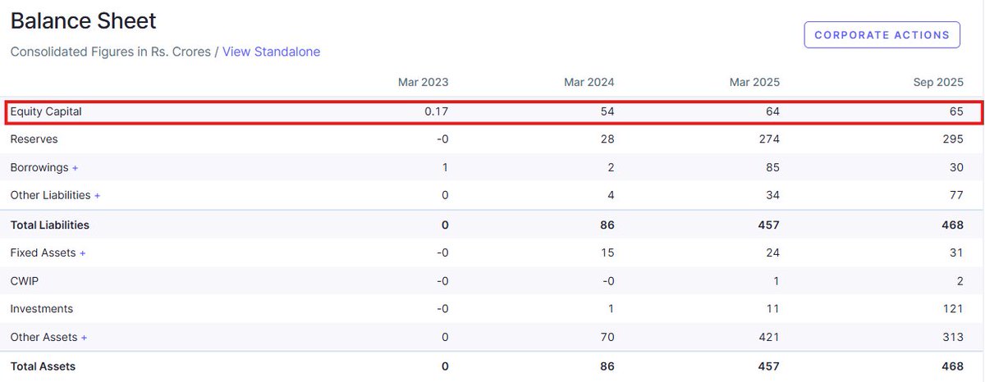
Task: Select Equity Capital value 0.17
Action: (437, 111)
